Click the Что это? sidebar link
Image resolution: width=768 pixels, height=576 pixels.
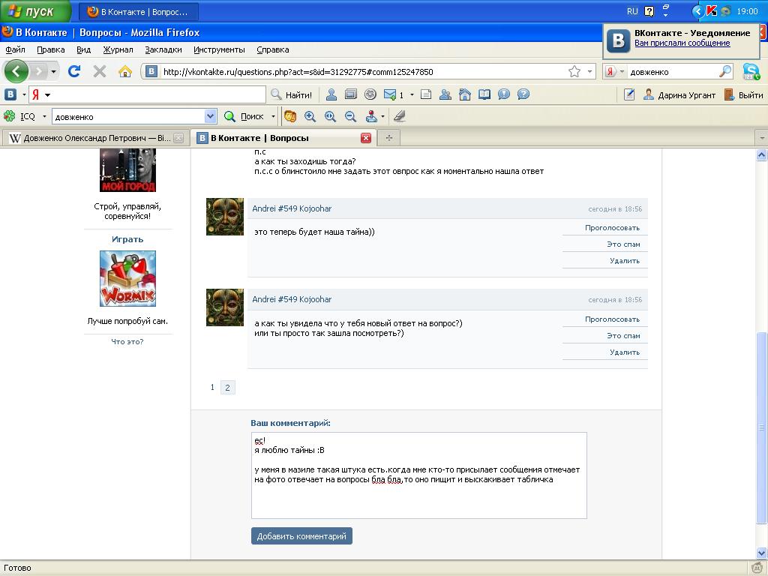coord(127,342)
